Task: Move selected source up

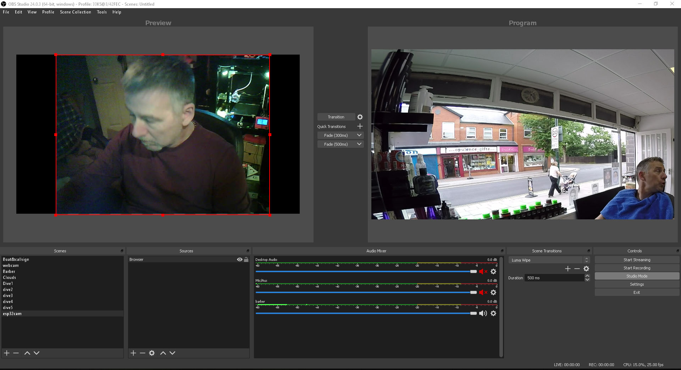Action: pyautogui.click(x=163, y=353)
